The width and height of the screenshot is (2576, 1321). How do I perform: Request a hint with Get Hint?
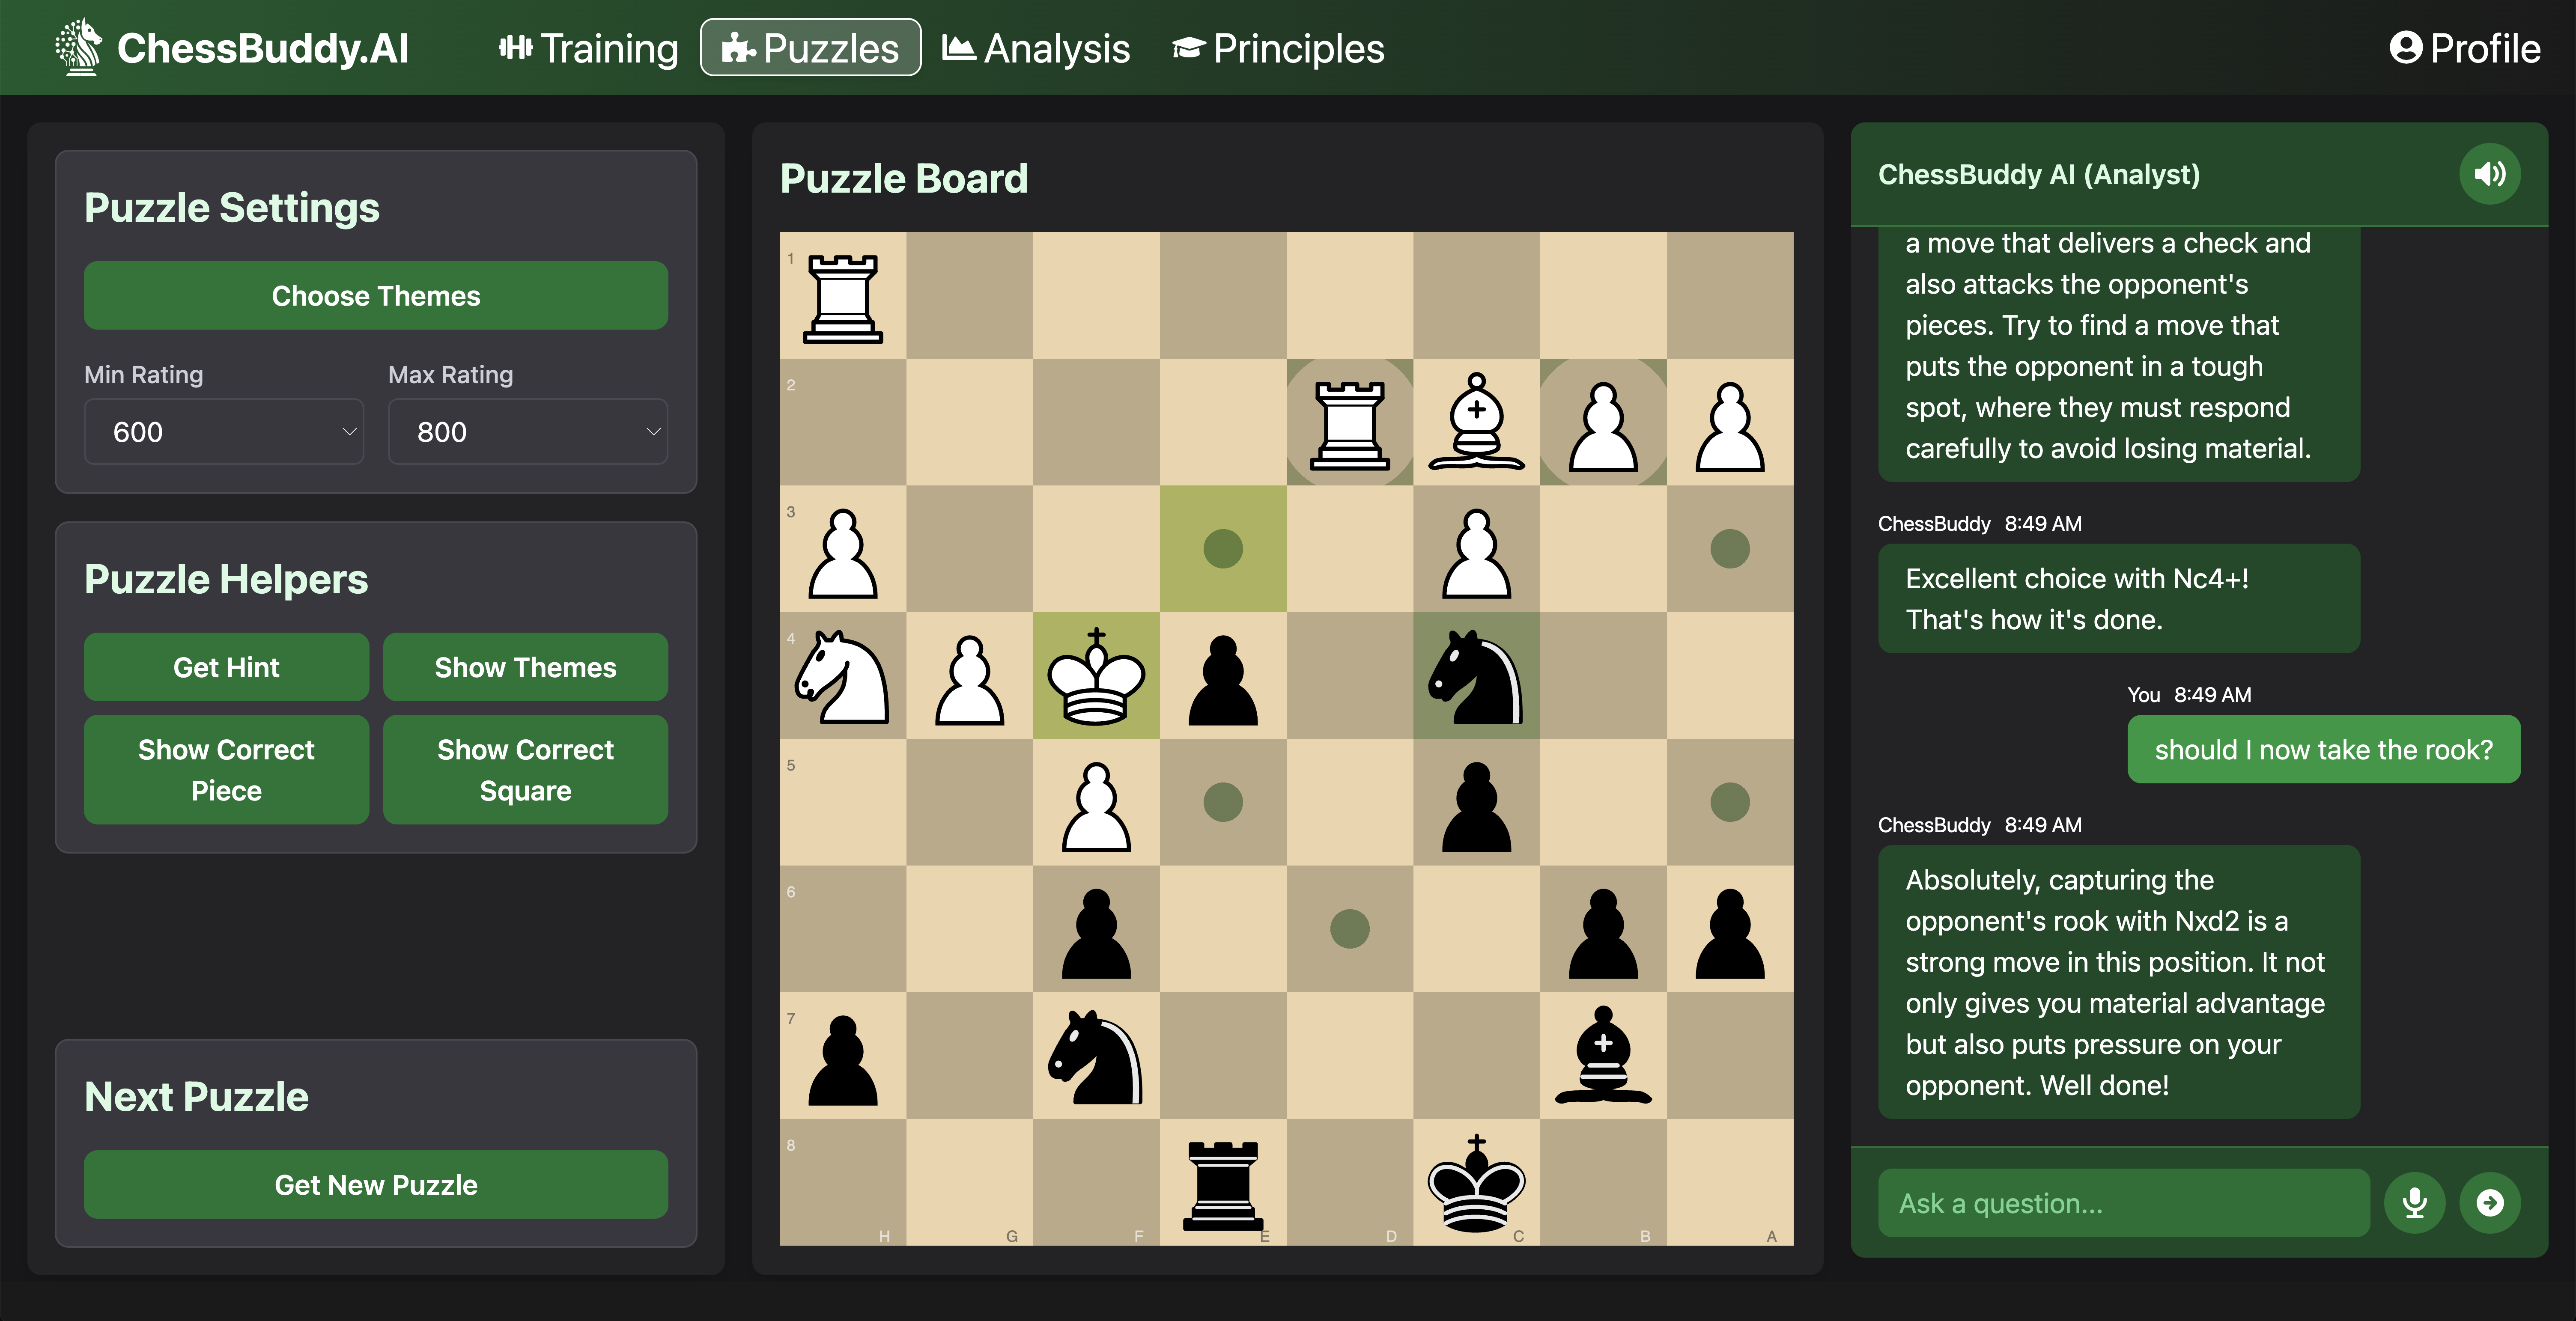tap(226, 667)
